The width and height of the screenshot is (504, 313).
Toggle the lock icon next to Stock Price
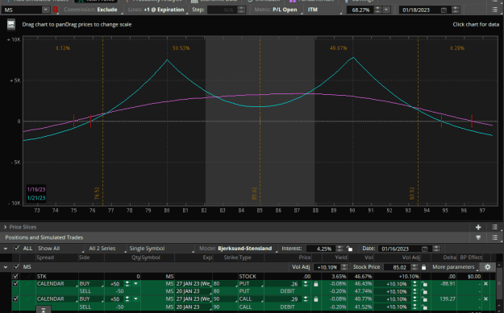pos(424,267)
